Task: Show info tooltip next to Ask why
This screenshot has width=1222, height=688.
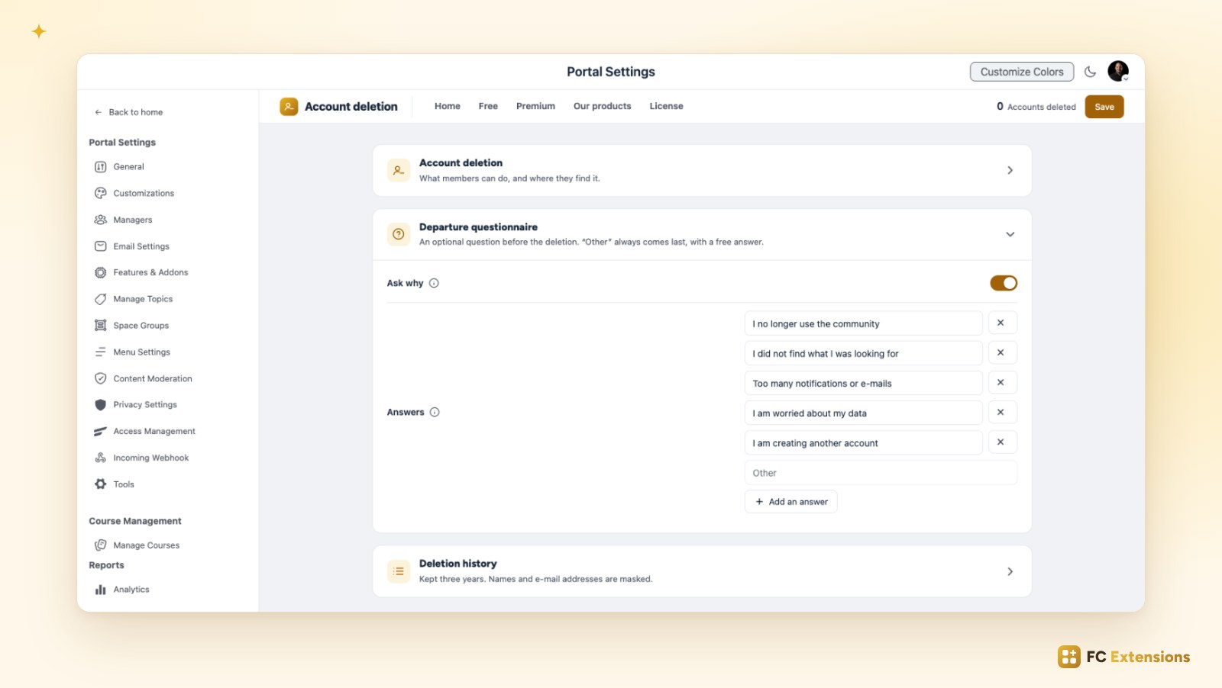Action: pos(434,283)
